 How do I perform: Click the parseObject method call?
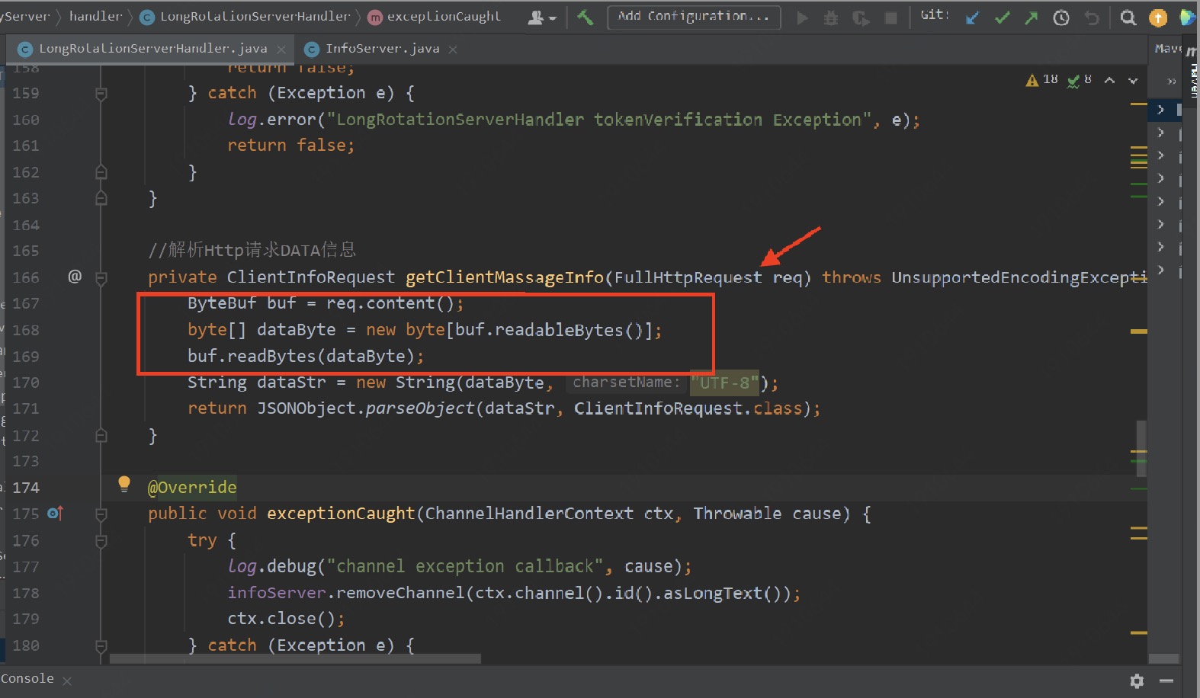pyautogui.click(x=420, y=408)
